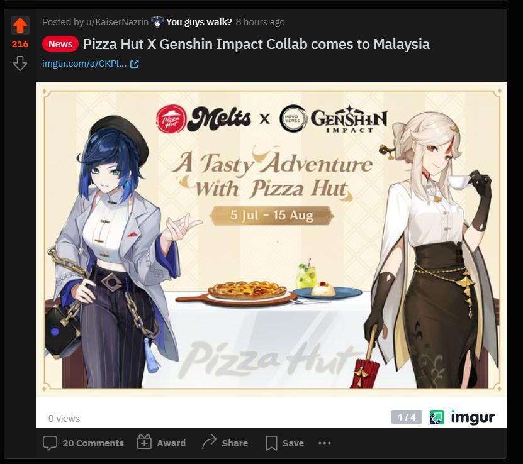The width and height of the screenshot is (523, 464).
Task: Filter by the red News flair tag
Action: pos(60,44)
